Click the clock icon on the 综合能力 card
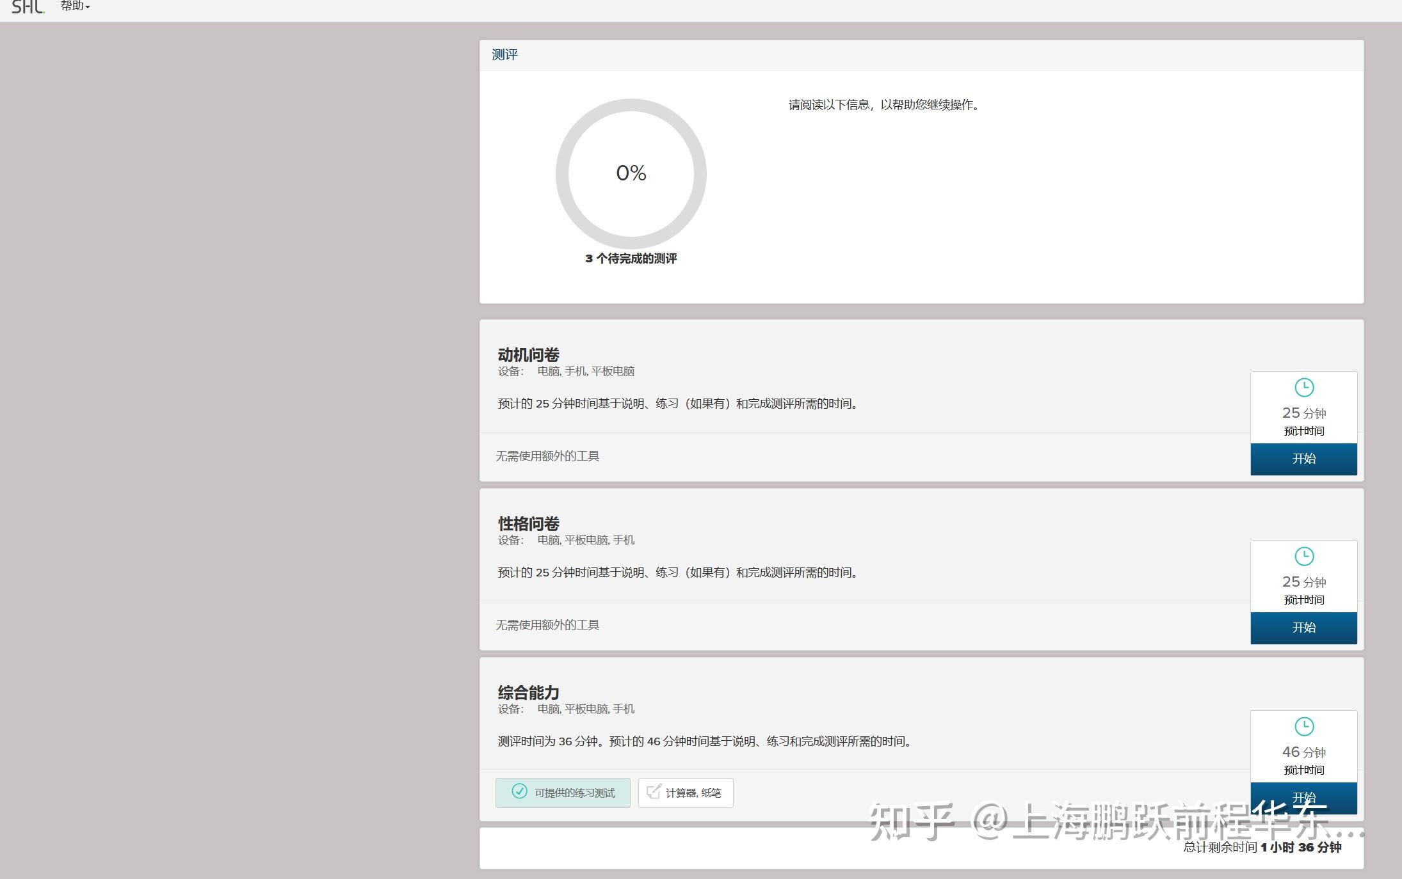 click(x=1303, y=726)
